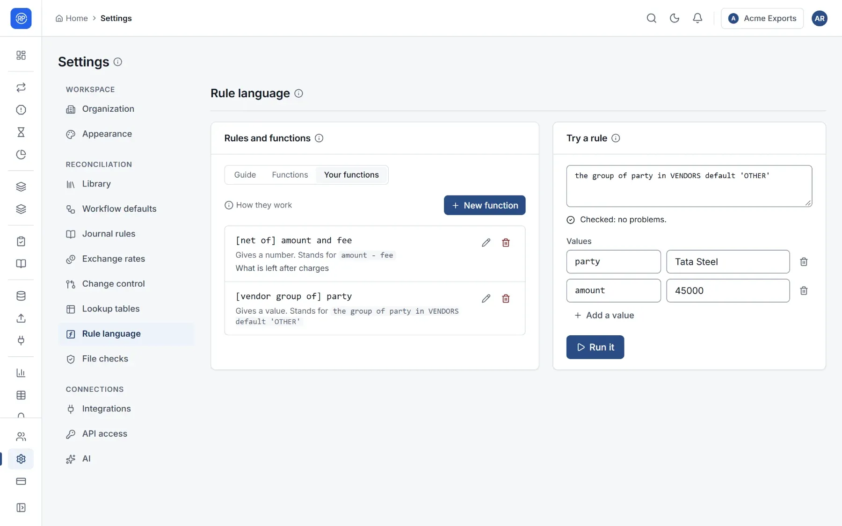Click the 45000 value field
This screenshot has height=526, width=842.
pos(728,291)
